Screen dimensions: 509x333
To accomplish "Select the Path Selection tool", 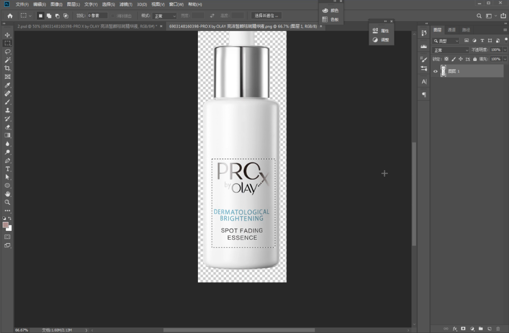I will point(8,177).
